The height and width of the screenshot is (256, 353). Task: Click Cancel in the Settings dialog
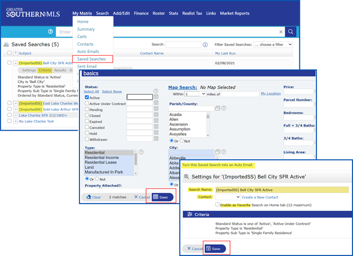pos(195,249)
